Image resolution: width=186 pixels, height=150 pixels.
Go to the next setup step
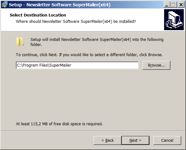pos(135,140)
